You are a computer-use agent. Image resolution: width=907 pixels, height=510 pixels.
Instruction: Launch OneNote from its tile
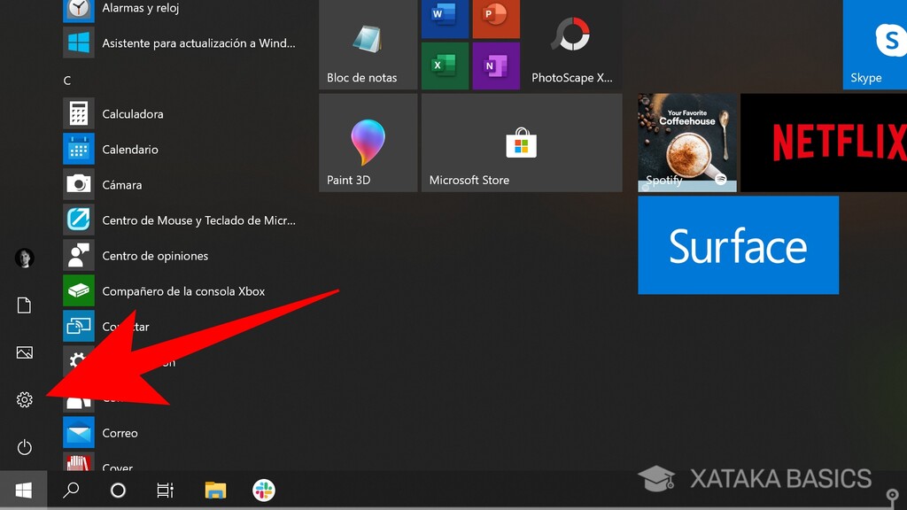(x=495, y=66)
